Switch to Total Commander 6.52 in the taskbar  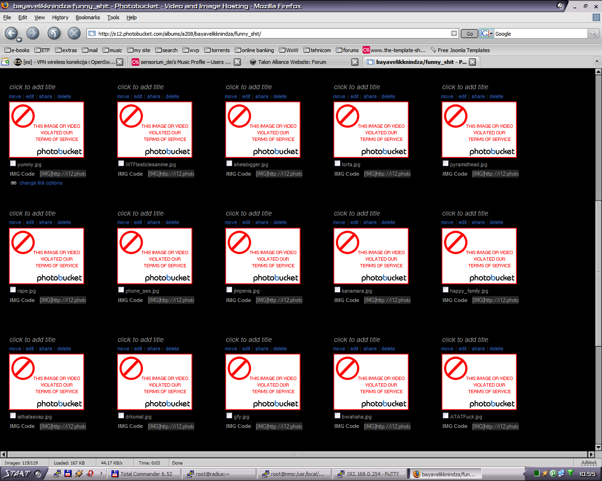click(143, 473)
